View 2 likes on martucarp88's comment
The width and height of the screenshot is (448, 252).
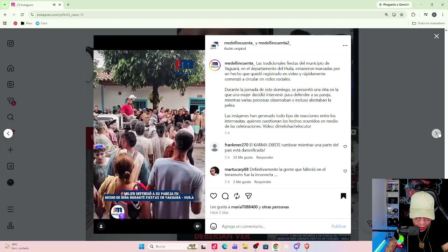(x=242, y=182)
